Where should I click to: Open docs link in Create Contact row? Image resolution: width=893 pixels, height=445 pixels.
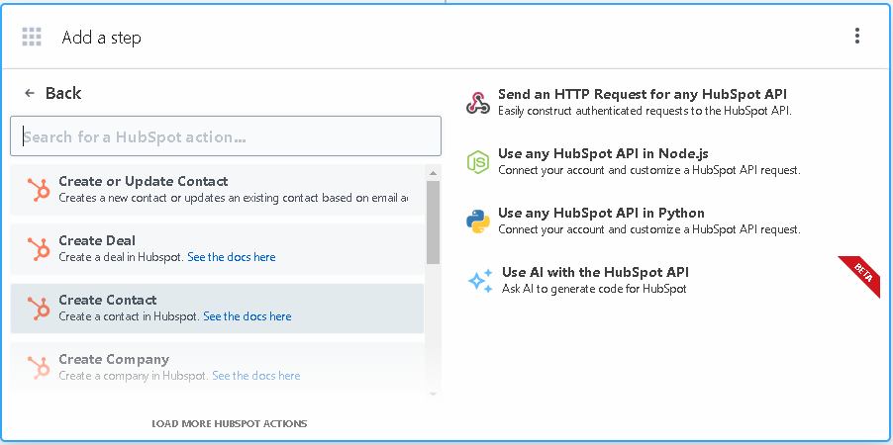click(248, 316)
